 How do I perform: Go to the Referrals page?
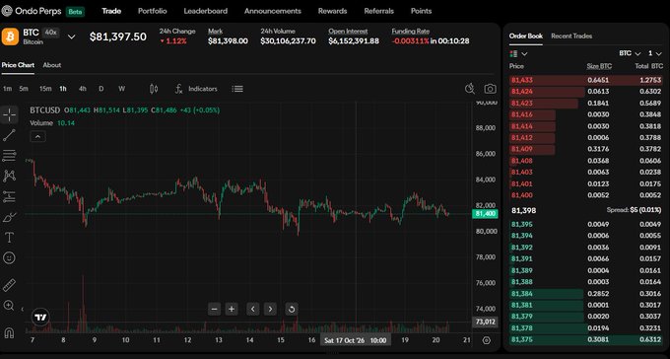click(379, 11)
